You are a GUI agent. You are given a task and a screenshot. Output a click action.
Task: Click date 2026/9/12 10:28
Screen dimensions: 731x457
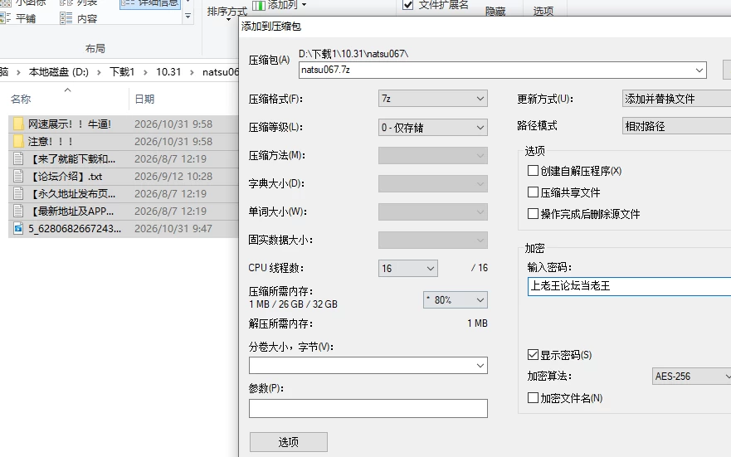[x=173, y=176]
